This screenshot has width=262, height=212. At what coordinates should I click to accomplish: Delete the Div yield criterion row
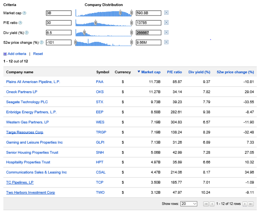pyautogui.click(x=166, y=33)
